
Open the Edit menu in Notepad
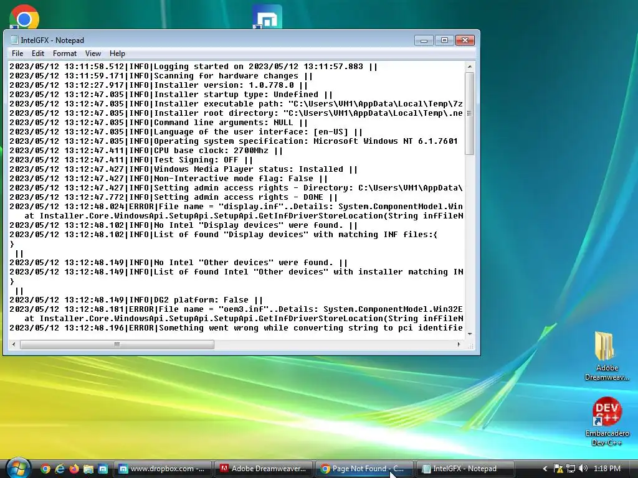38,54
